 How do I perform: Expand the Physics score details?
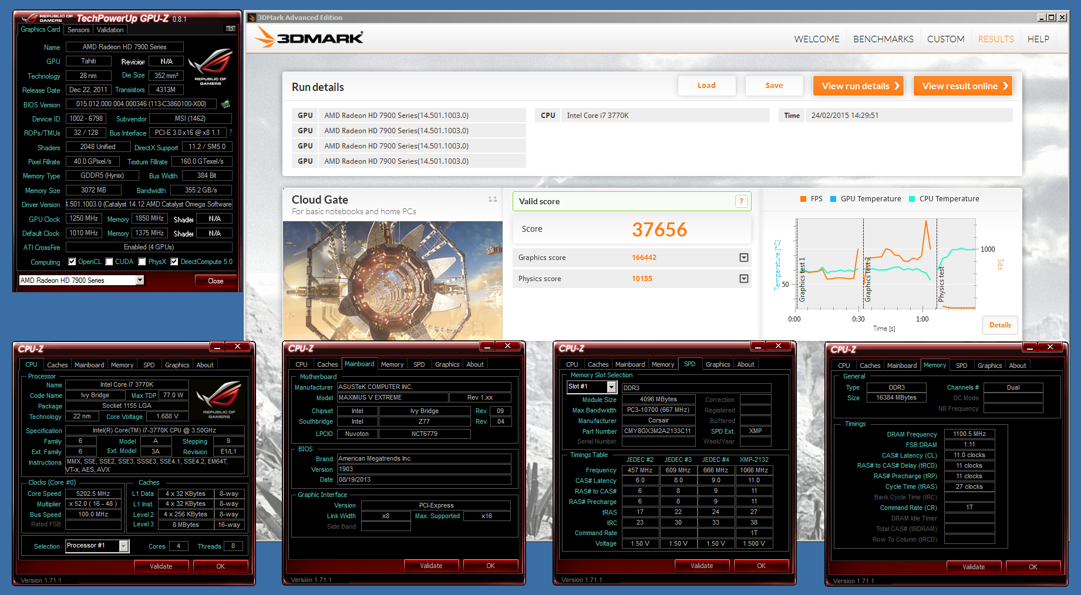click(743, 279)
